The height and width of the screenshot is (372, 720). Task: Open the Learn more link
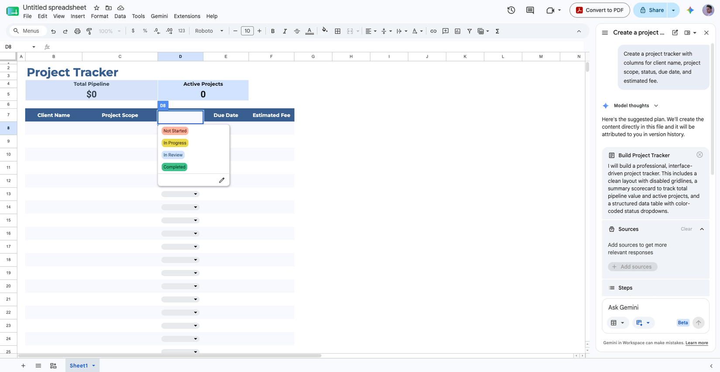[696, 343]
